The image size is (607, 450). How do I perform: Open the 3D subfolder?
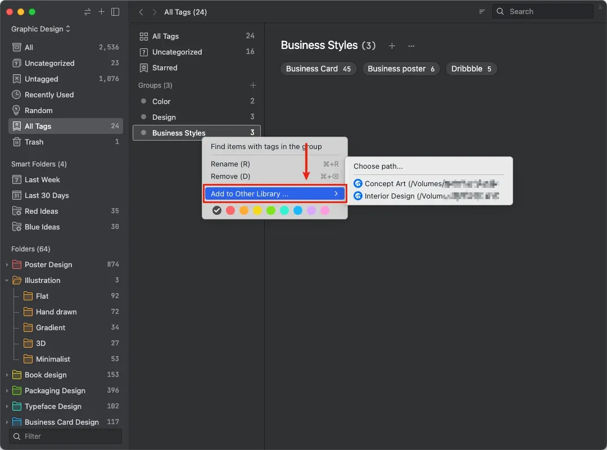pyautogui.click(x=65, y=344)
